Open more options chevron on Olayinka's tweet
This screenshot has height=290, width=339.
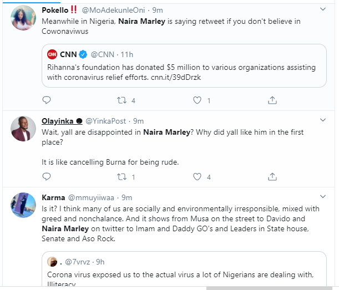coord(323,120)
